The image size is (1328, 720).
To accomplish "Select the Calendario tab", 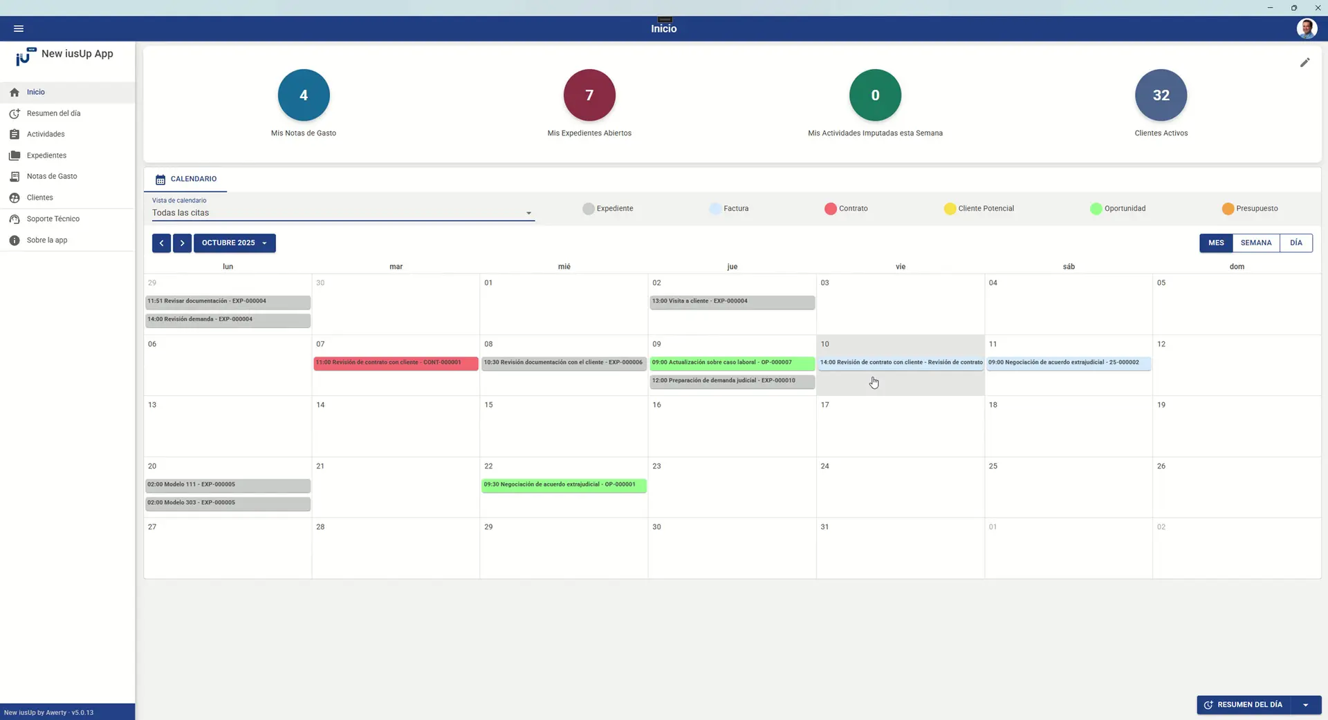I will coord(186,179).
